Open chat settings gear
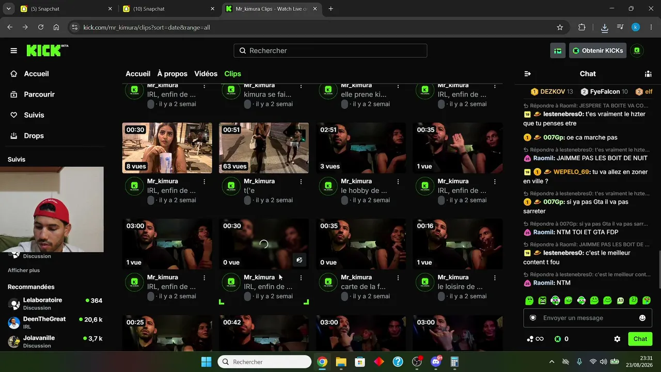661x372 pixels. [617, 339]
